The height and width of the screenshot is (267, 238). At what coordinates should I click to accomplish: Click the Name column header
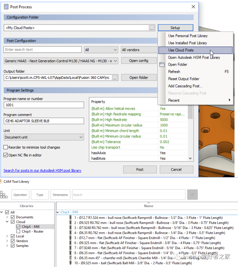coord(148,206)
